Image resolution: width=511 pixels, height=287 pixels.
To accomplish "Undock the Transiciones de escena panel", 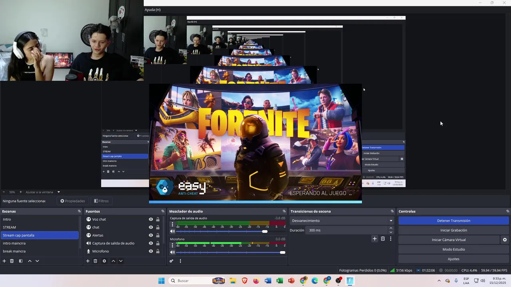I will click(x=392, y=211).
